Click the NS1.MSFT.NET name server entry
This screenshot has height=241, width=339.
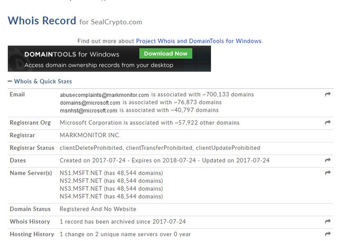click(x=81, y=173)
